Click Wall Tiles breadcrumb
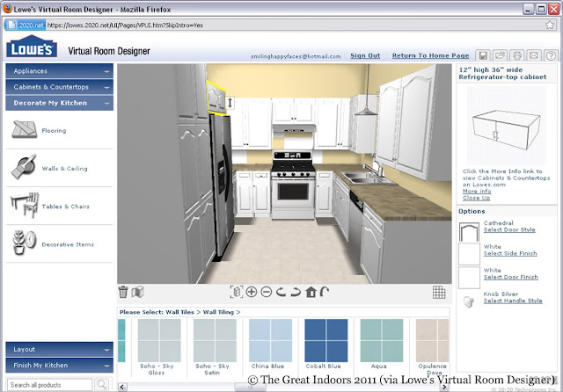The height and width of the screenshot is (392, 563). pos(179,312)
